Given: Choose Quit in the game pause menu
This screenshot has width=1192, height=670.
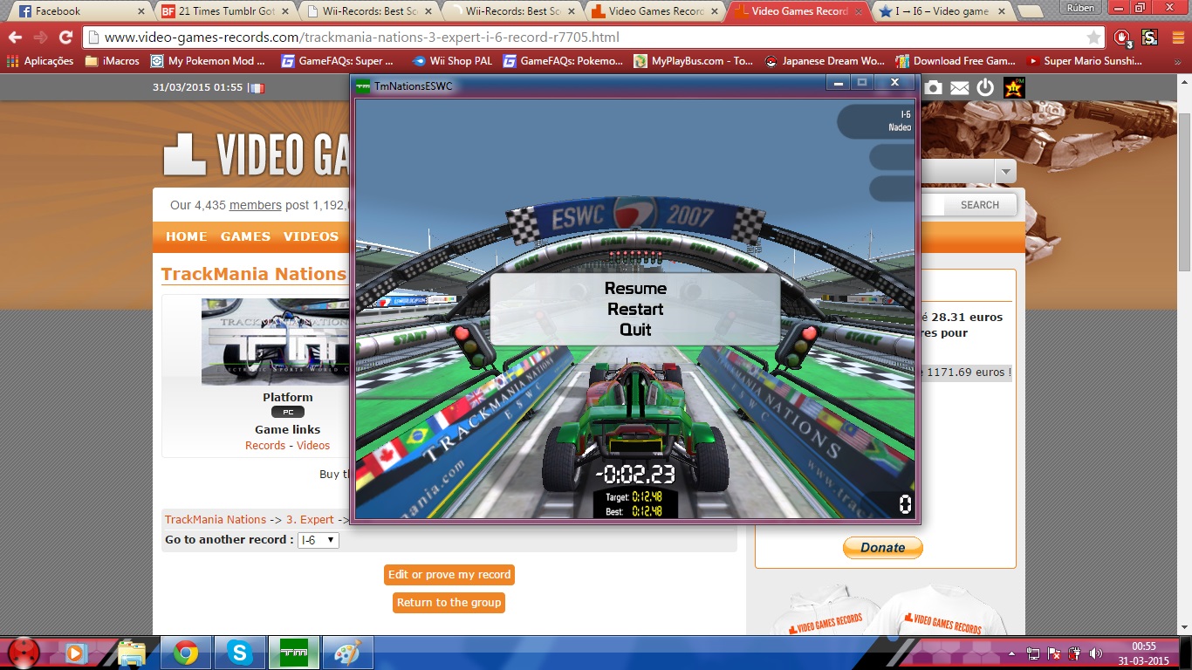Looking at the screenshot, I should [635, 330].
